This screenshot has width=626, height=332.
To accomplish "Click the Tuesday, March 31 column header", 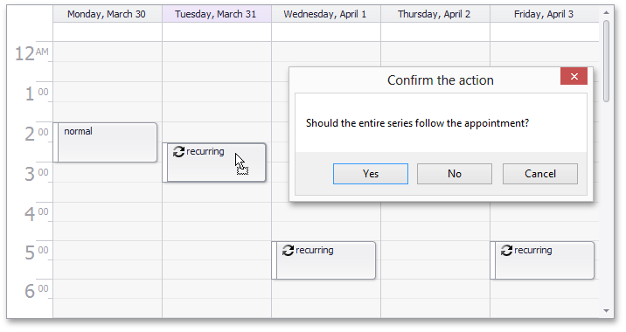I will (x=217, y=14).
